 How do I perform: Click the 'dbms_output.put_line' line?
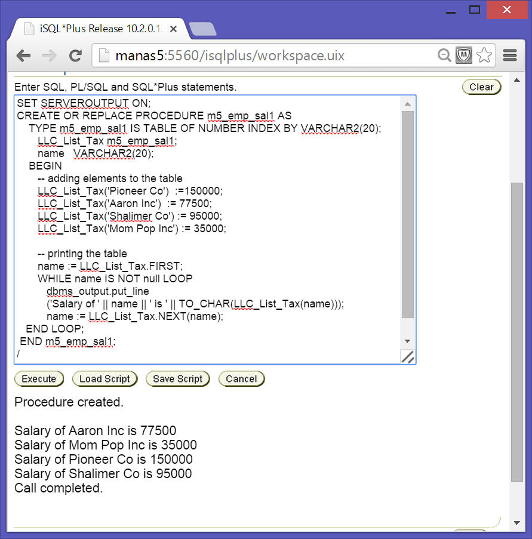click(x=98, y=291)
